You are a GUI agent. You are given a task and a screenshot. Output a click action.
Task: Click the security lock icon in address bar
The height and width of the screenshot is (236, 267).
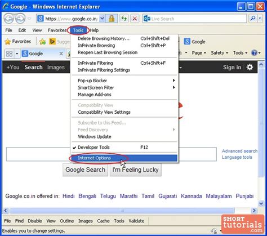pyautogui.click(x=112, y=19)
